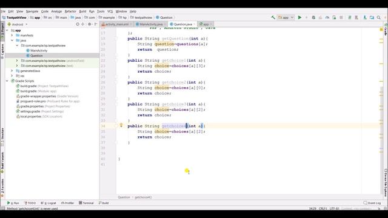The image size is (388, 218).
Task: Toggle the Device File Explorer panel
Action: (386, 183)
